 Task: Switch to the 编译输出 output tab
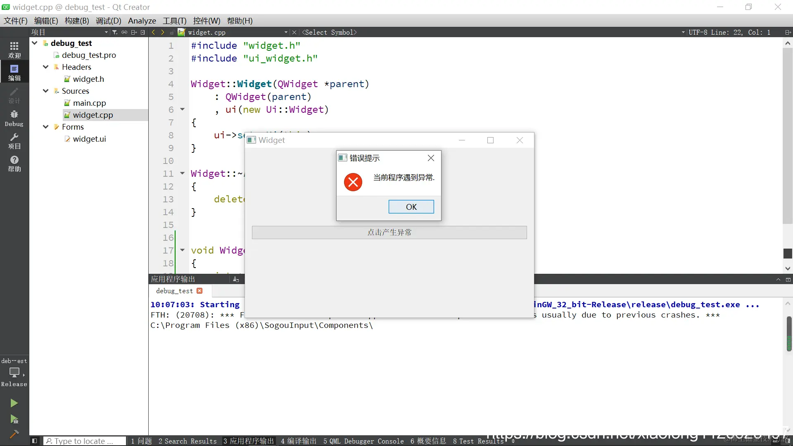[298, 441]
